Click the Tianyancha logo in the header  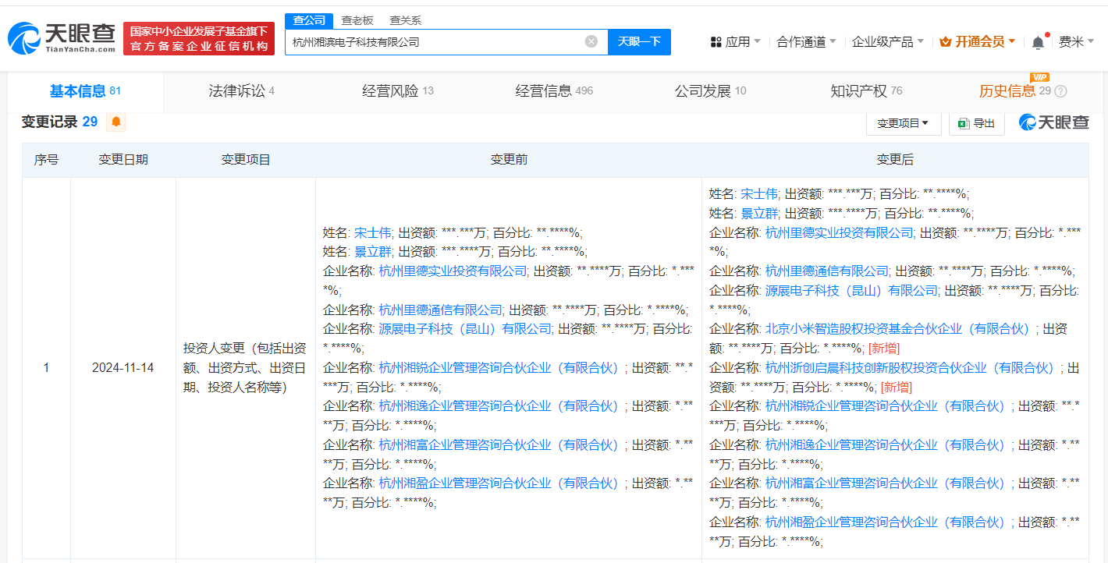(61, 38)
